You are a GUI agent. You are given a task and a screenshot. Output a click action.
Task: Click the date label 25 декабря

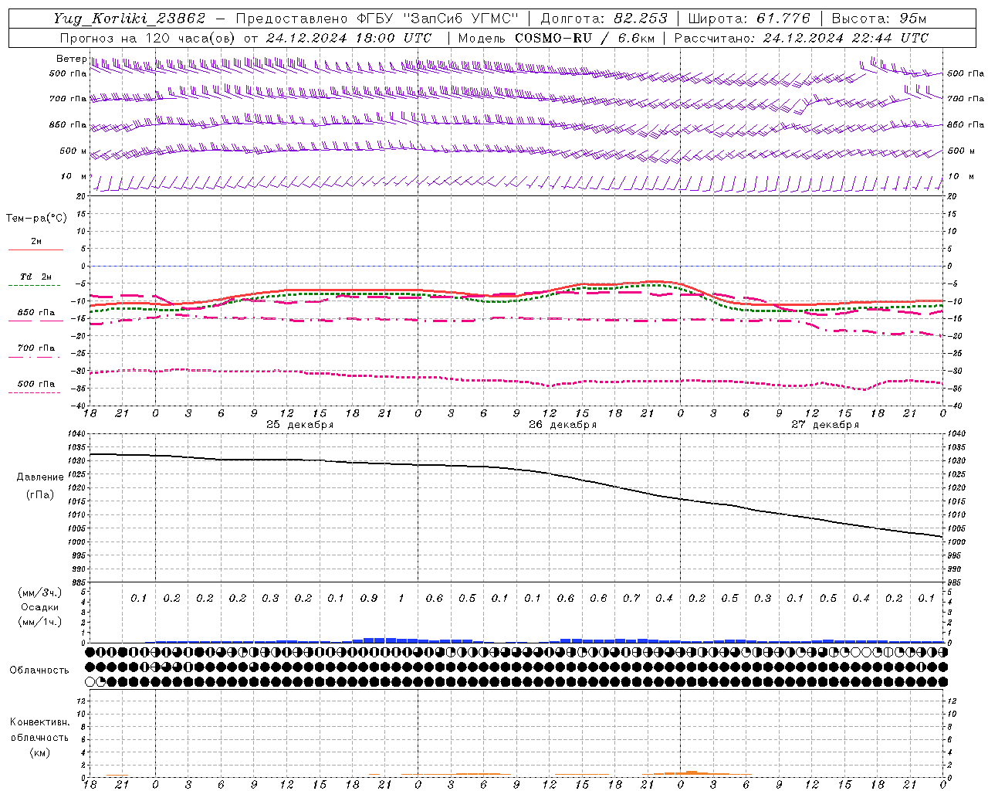tap(300, 425)
